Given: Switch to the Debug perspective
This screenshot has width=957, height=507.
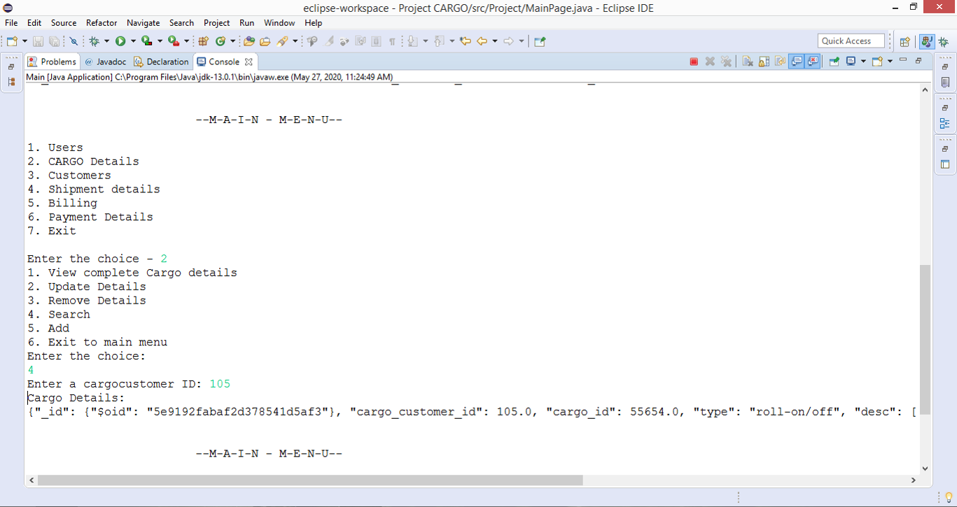Looking at the screenshot, I should [x=944, y=41].
